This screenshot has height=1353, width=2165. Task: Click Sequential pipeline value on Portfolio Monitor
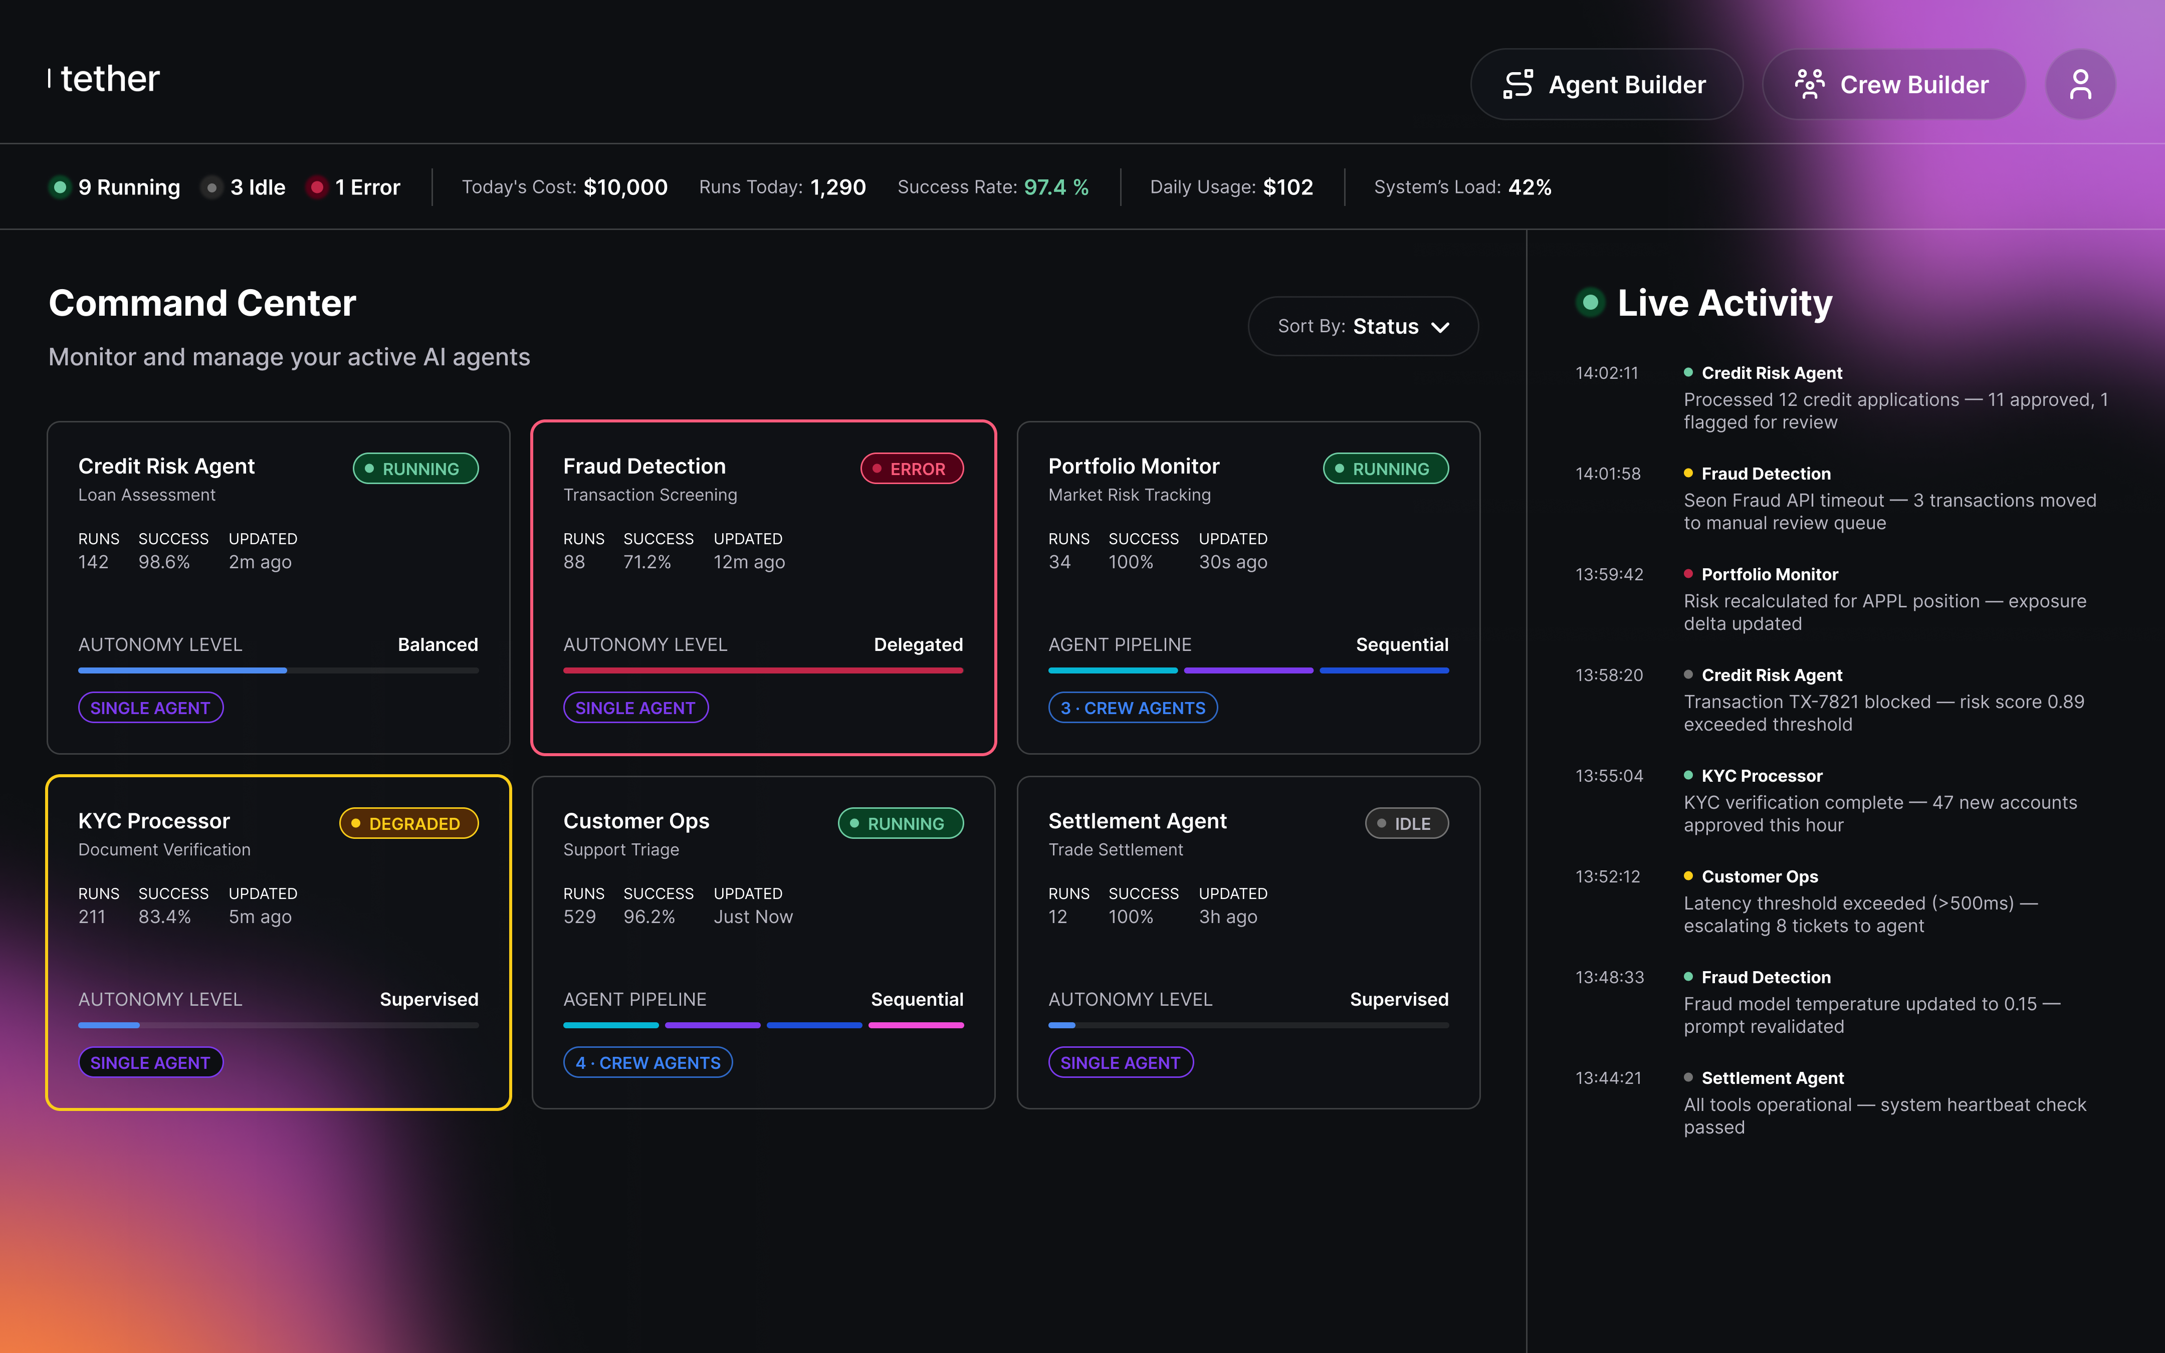1402,644
